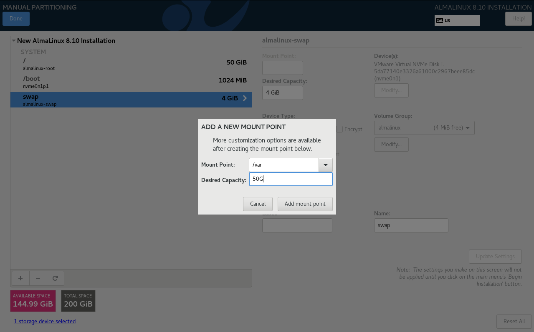Click the ADD A NEW MOUNT POINT dialog title
The image size is (534, 332).
point(243,127)
